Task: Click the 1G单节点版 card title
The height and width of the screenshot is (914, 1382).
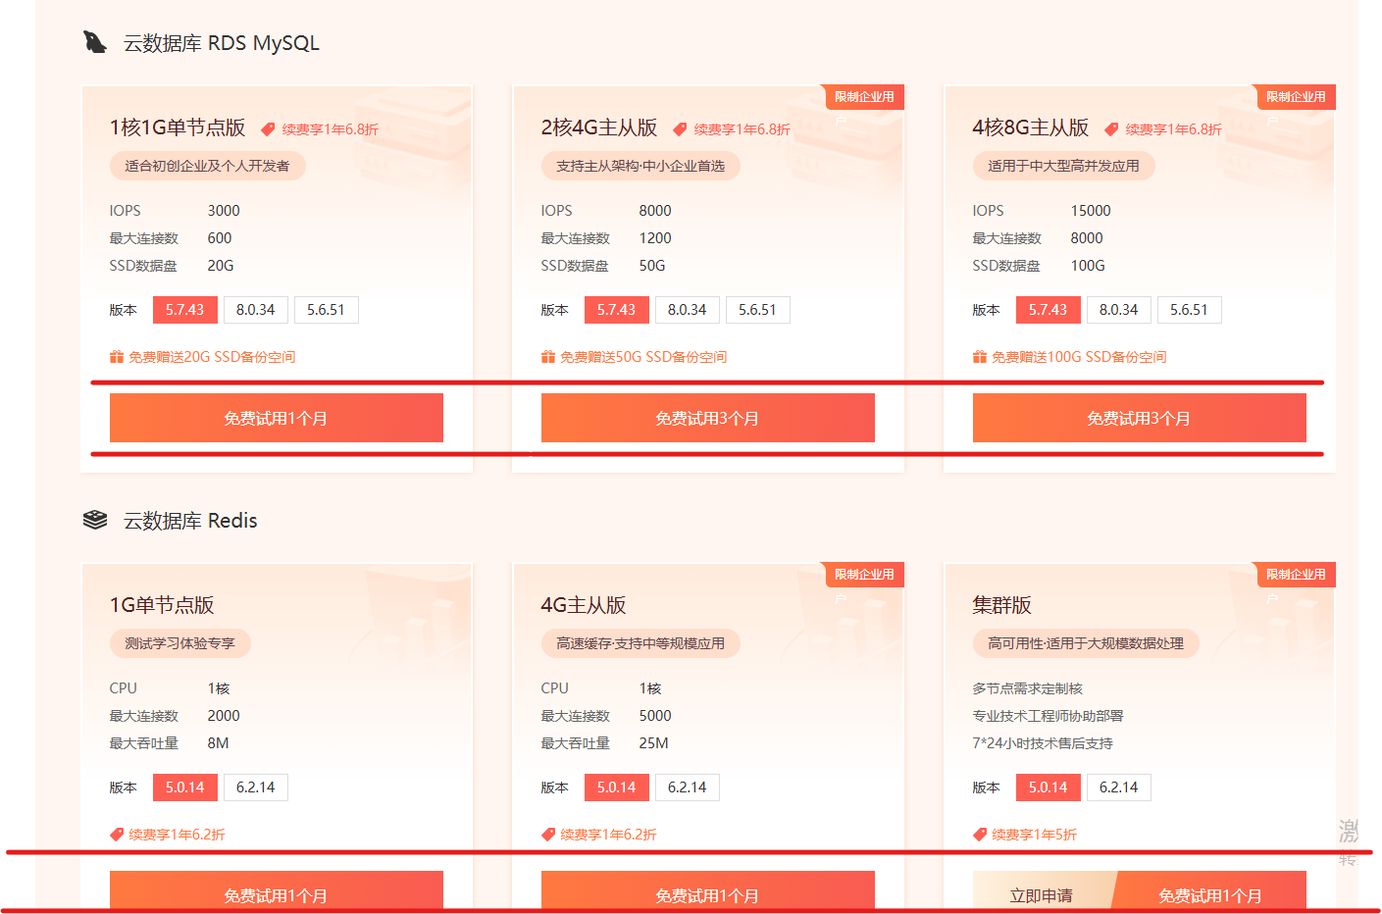Action: [162, 605]
